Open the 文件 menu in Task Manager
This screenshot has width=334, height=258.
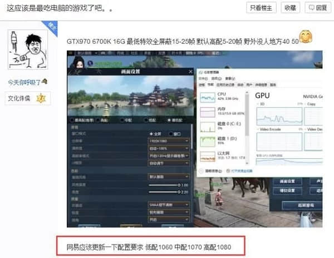203,79
